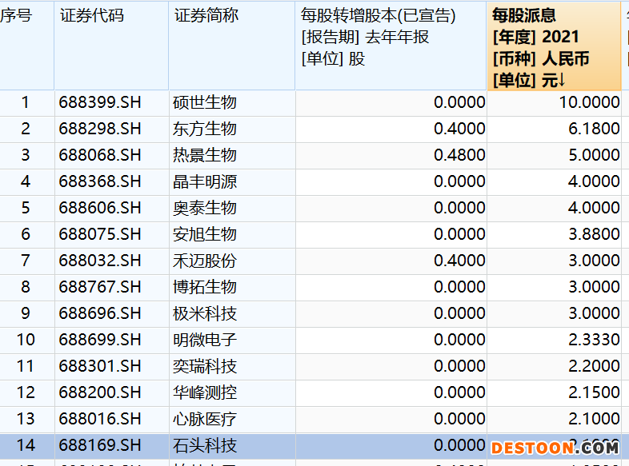Viewport: 629px width, 466px height.
Task: Select the 安旭生物 row name
Action: click(205, 234)
